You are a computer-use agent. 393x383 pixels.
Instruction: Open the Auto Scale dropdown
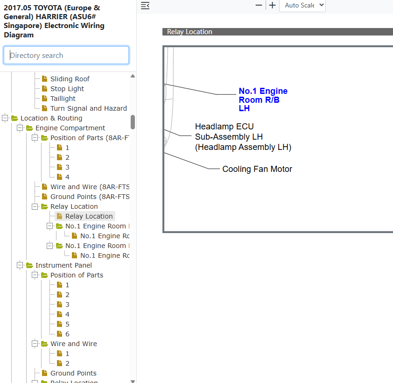pos(302,6)
